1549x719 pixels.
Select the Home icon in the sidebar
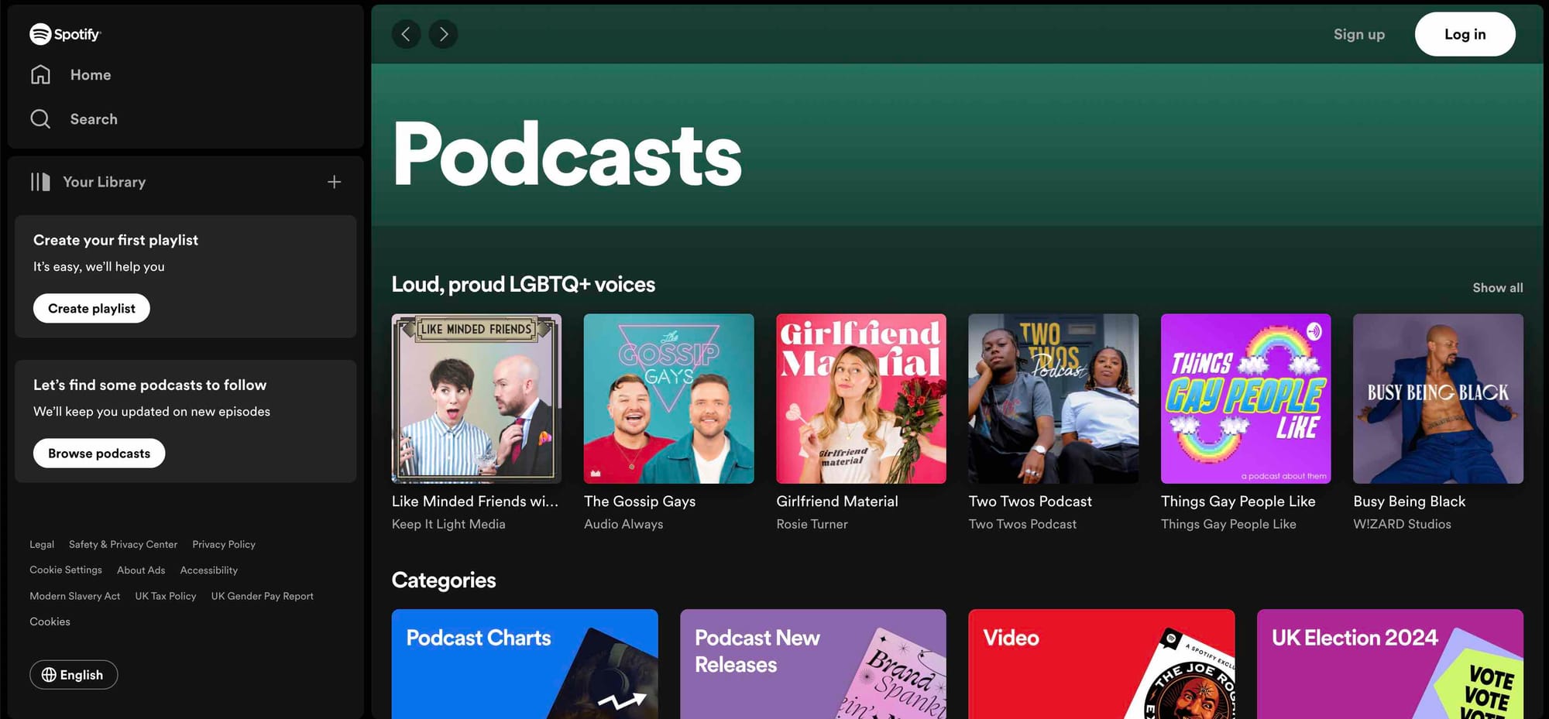click(x=40, y=74)
